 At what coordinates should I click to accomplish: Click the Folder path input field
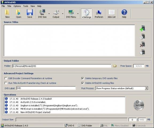tap(62, 66)
